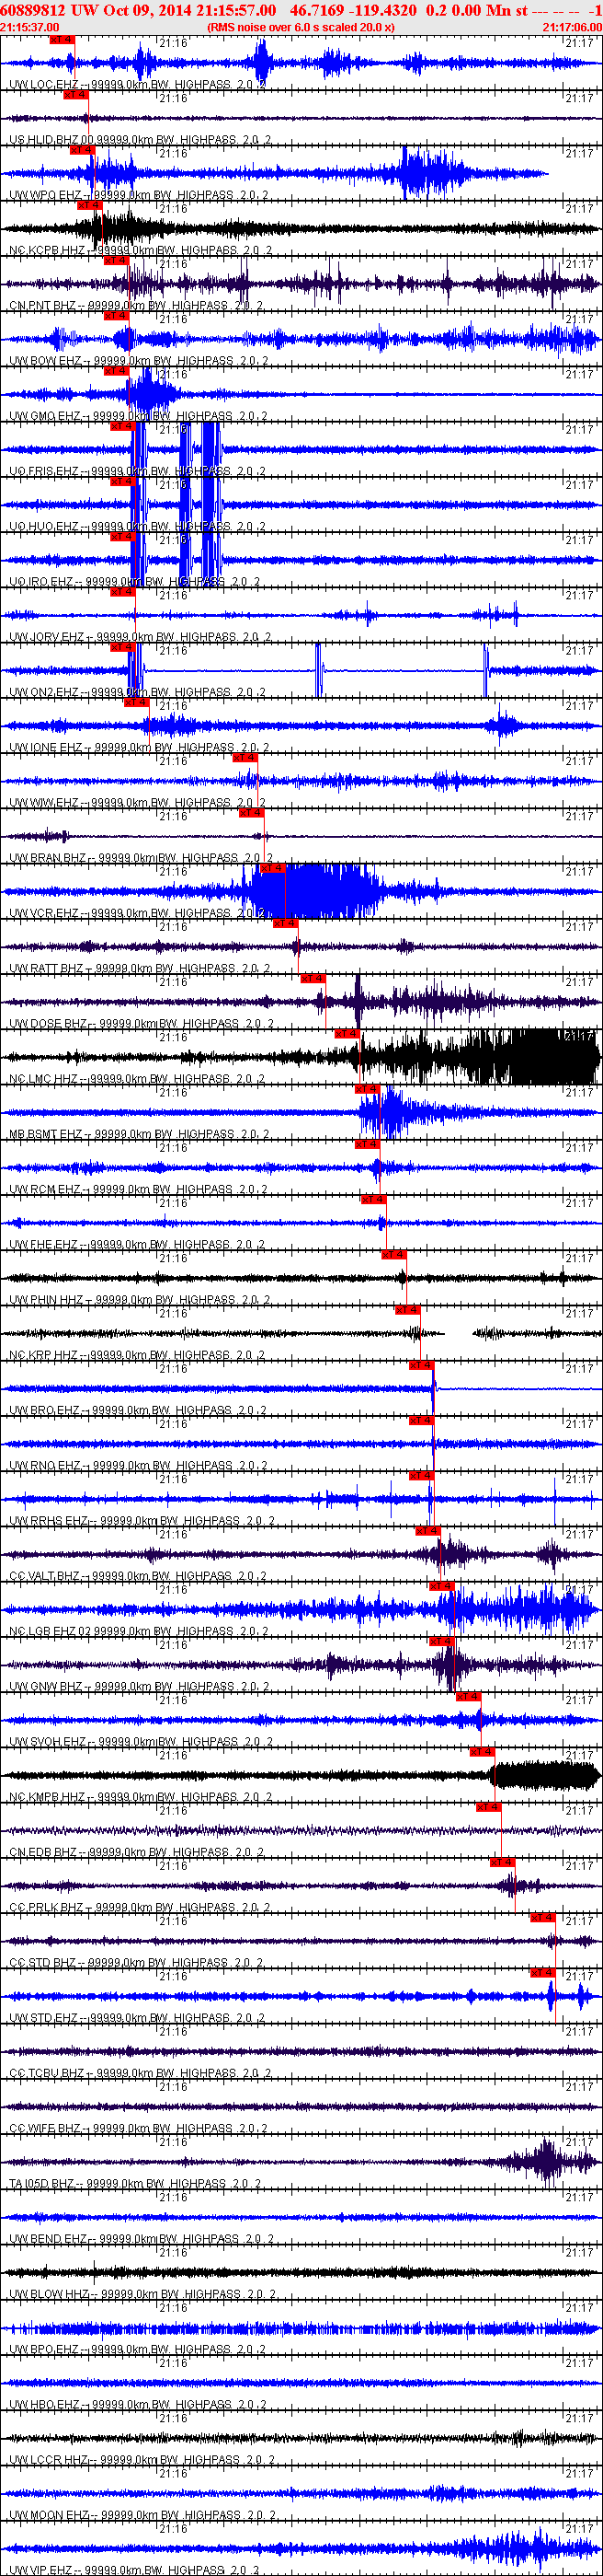The width and height of the screenshot is (603, 2576).
Task: Click the event header title starting 60889812 UW
Action: [301, 10]
